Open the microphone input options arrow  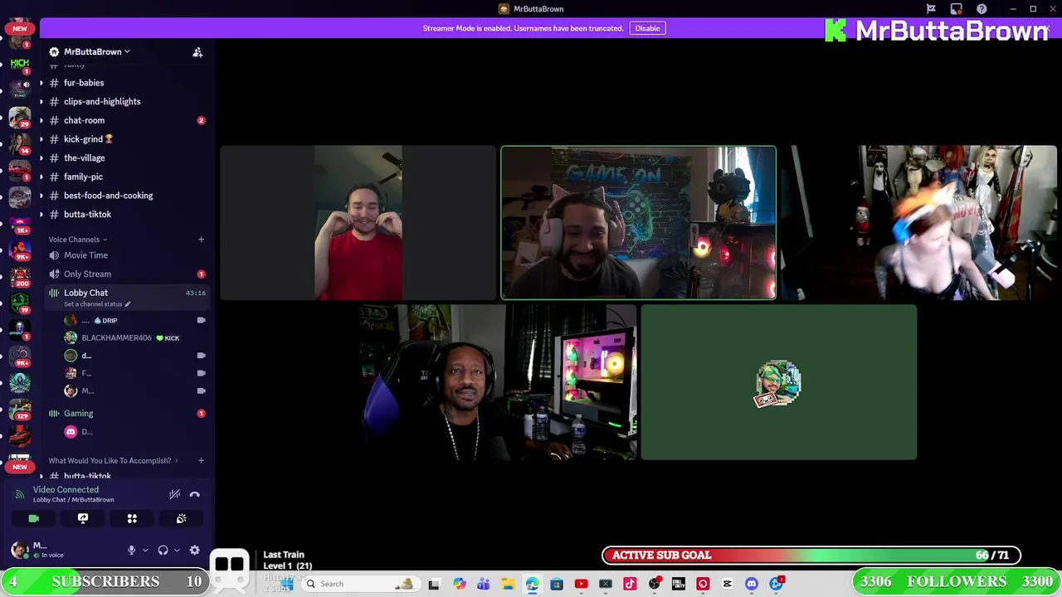[145, 550]
